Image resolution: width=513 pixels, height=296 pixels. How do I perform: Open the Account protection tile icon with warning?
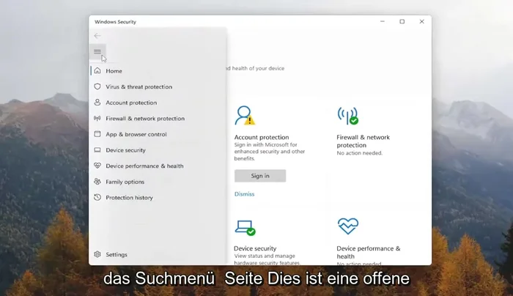coord(245,116)
